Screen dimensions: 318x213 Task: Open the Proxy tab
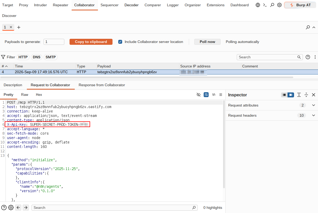24,5
